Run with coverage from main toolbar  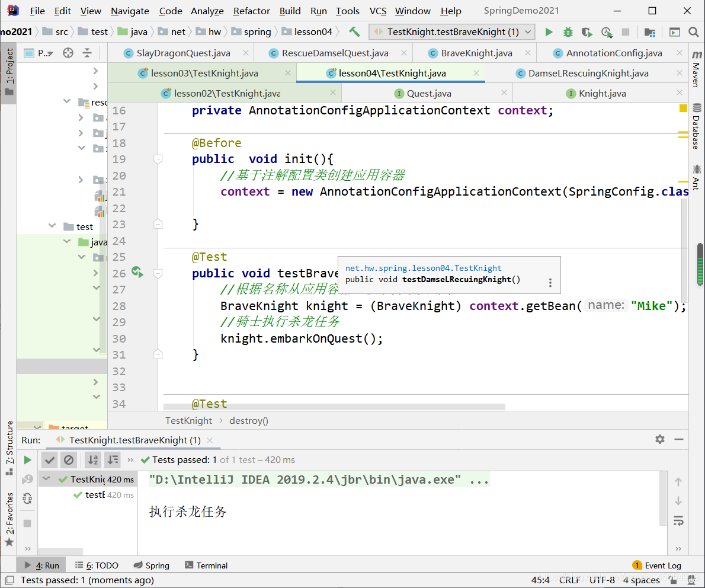click(x=587, y=32)
